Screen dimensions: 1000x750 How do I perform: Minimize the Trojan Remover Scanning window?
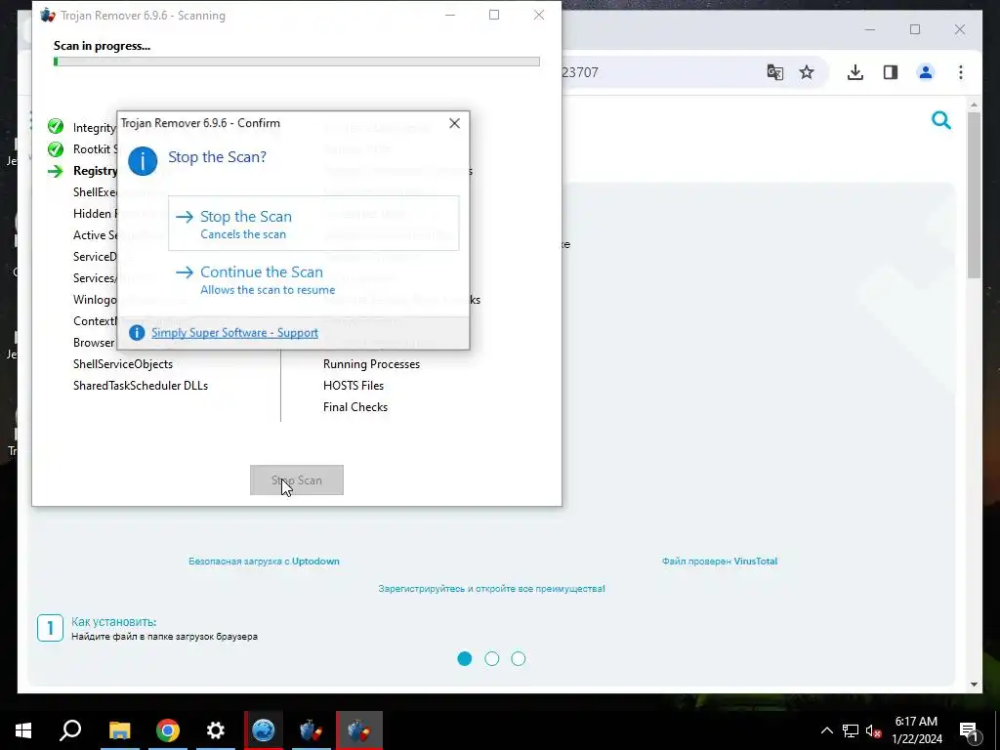(x=450, y=16)
